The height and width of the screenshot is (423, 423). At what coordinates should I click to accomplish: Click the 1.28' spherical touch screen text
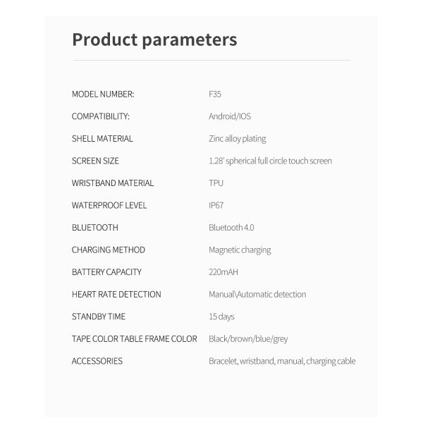270,161
